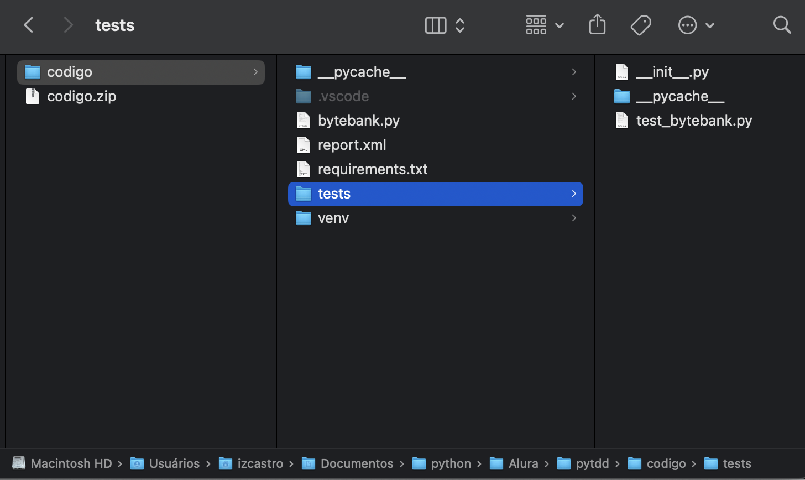Select the report.xml file name
This screenshot has height=480, width=805.
point(352,145)
